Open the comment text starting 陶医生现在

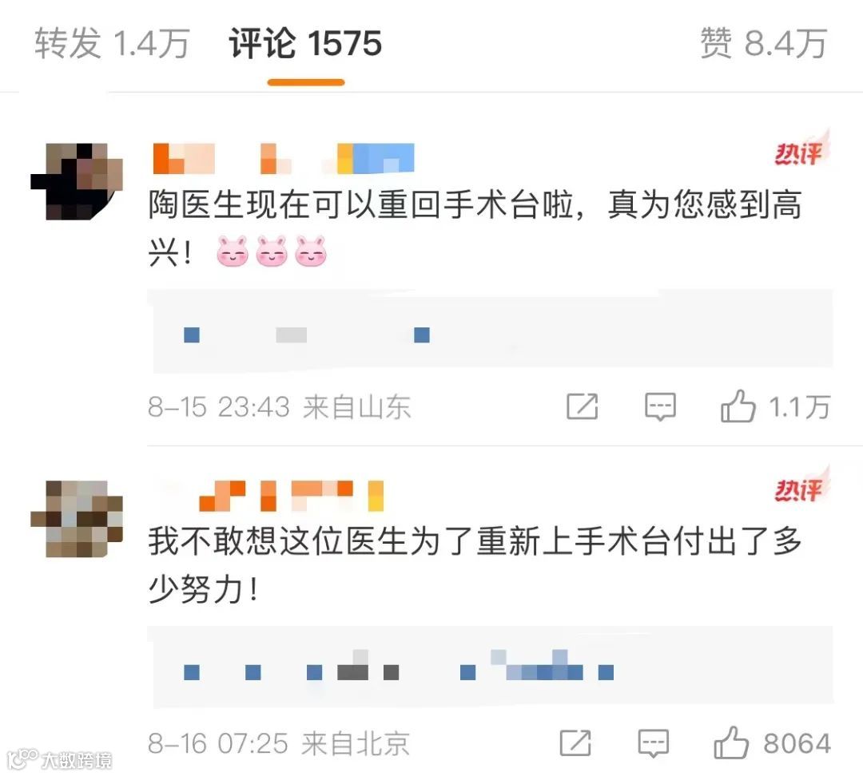(475, 228)
